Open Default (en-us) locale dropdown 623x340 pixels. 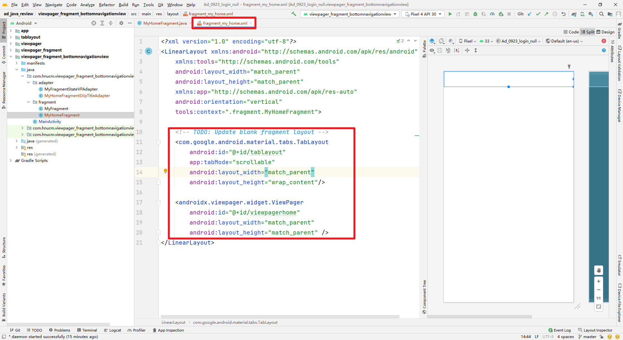[x=564, y=41]
